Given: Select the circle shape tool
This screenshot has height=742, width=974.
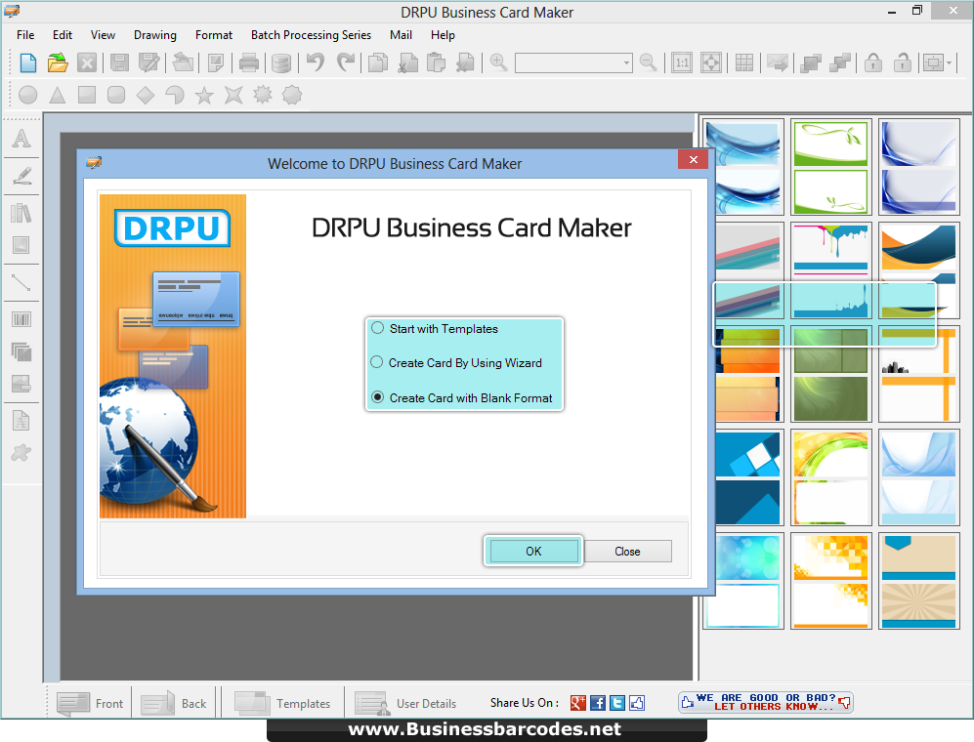Looking at the screenshot, I should 28,95.
